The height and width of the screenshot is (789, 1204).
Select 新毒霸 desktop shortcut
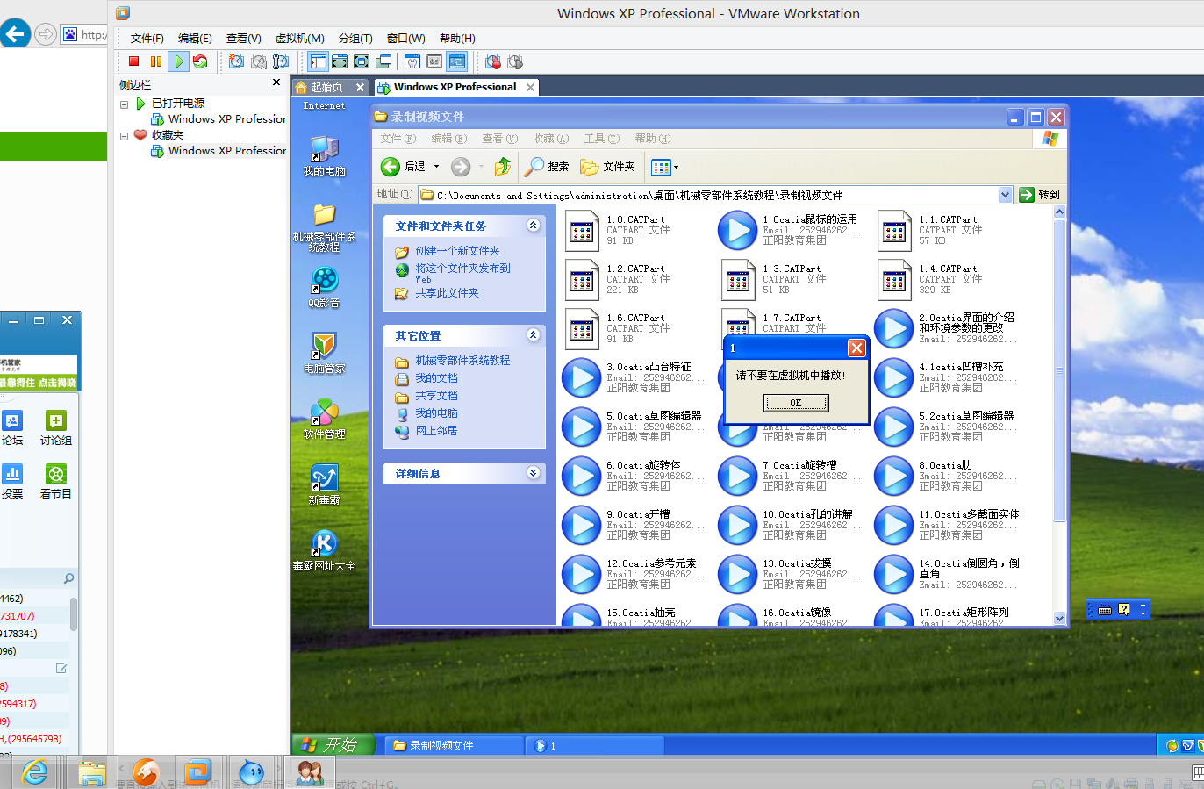coord(325,485)
